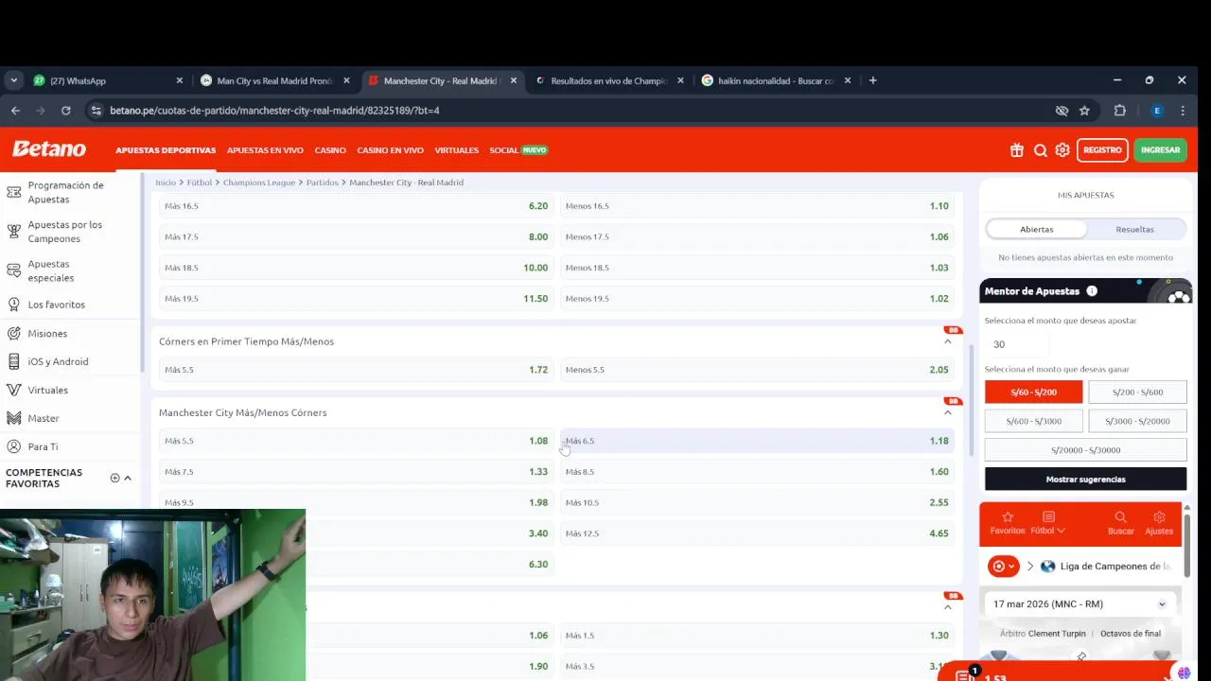Click Mostrar sugerencias button
This screenshot has width=1211, height=681.
1085,479
